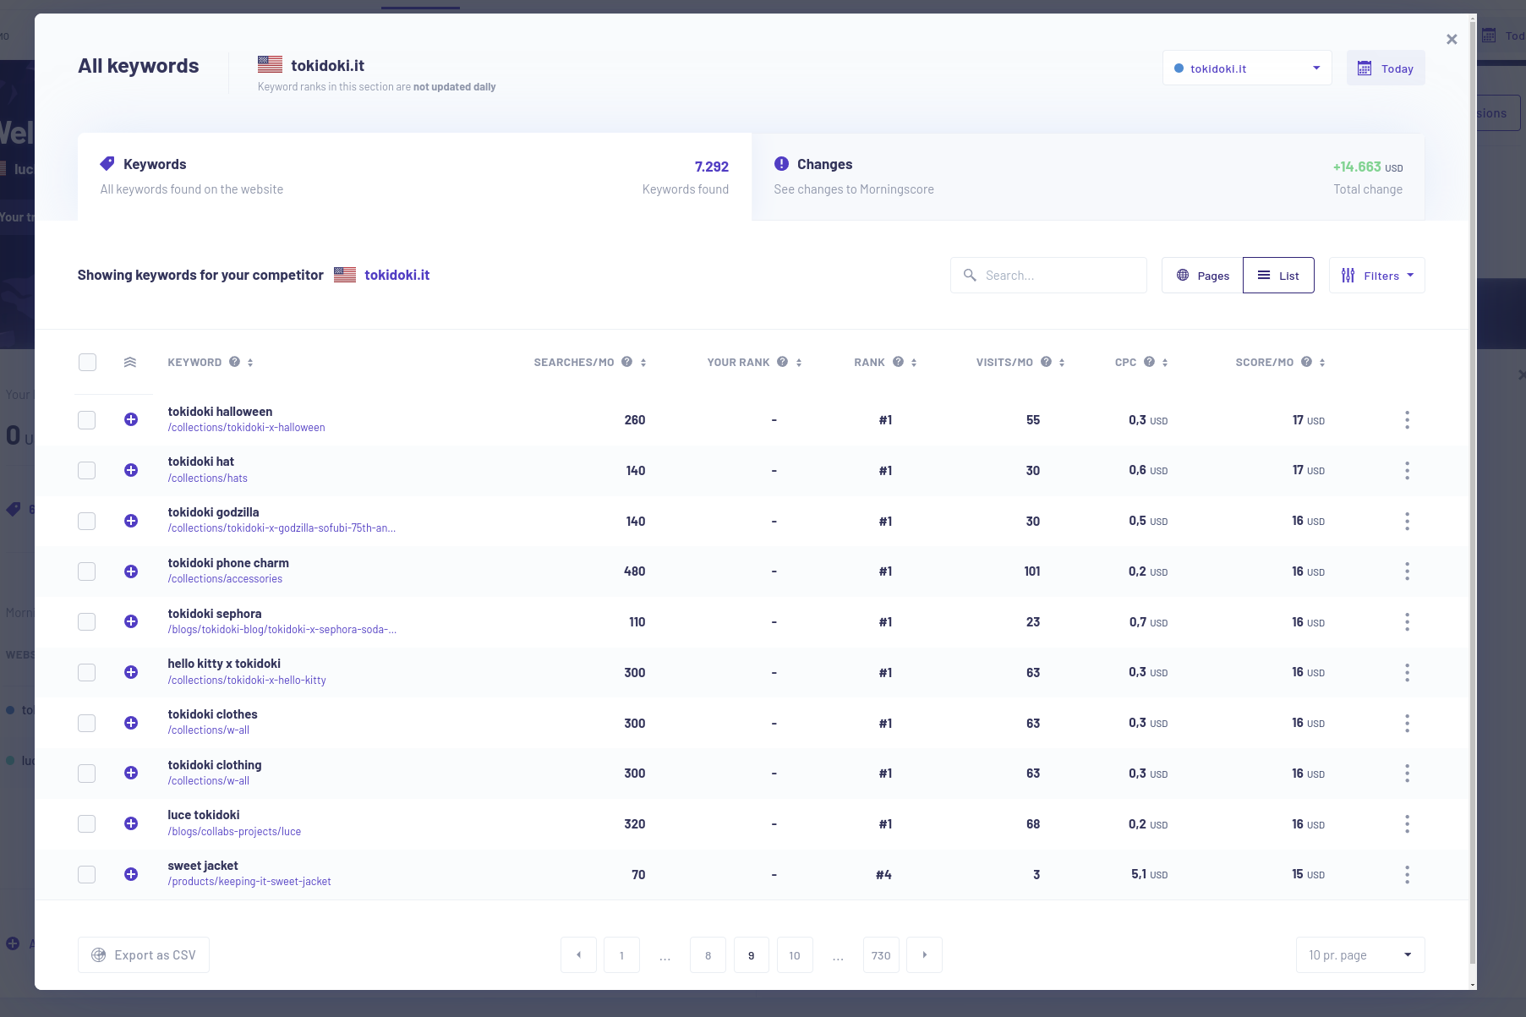This screenshot has width=1526, height=1017.
Task: Sort by VISITS/MO column arrows
Action: click(1062, 363)
